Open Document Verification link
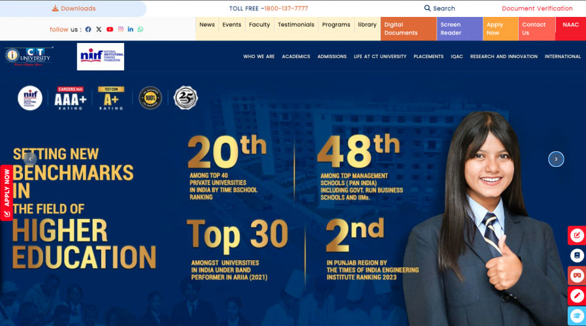The height and width of the screenshot is (326, 586). (537, 8)
